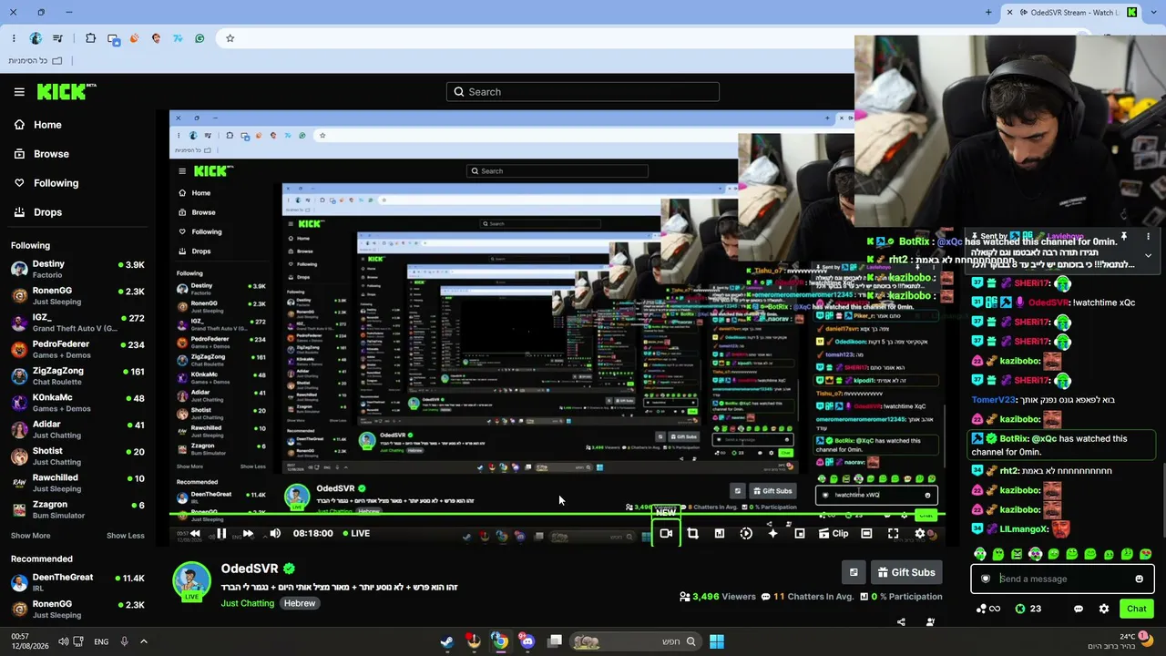The height and width of the screenshot is (656, 1166).
Task: Expand followed channels with Show More
Action: pos(30,536)
